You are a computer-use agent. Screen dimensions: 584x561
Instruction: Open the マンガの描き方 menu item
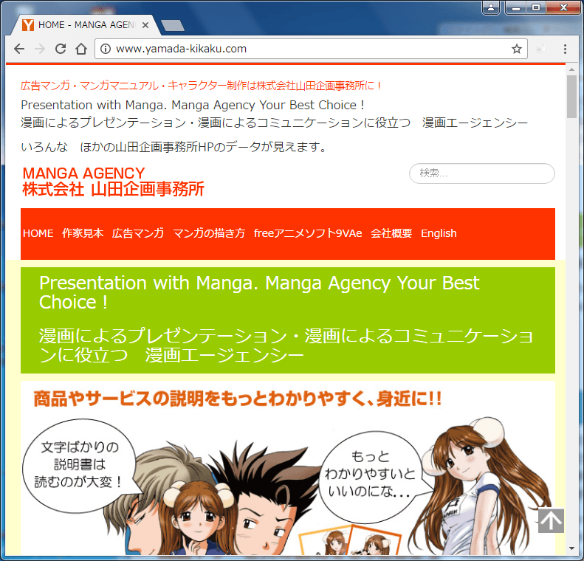click(209, 233)
